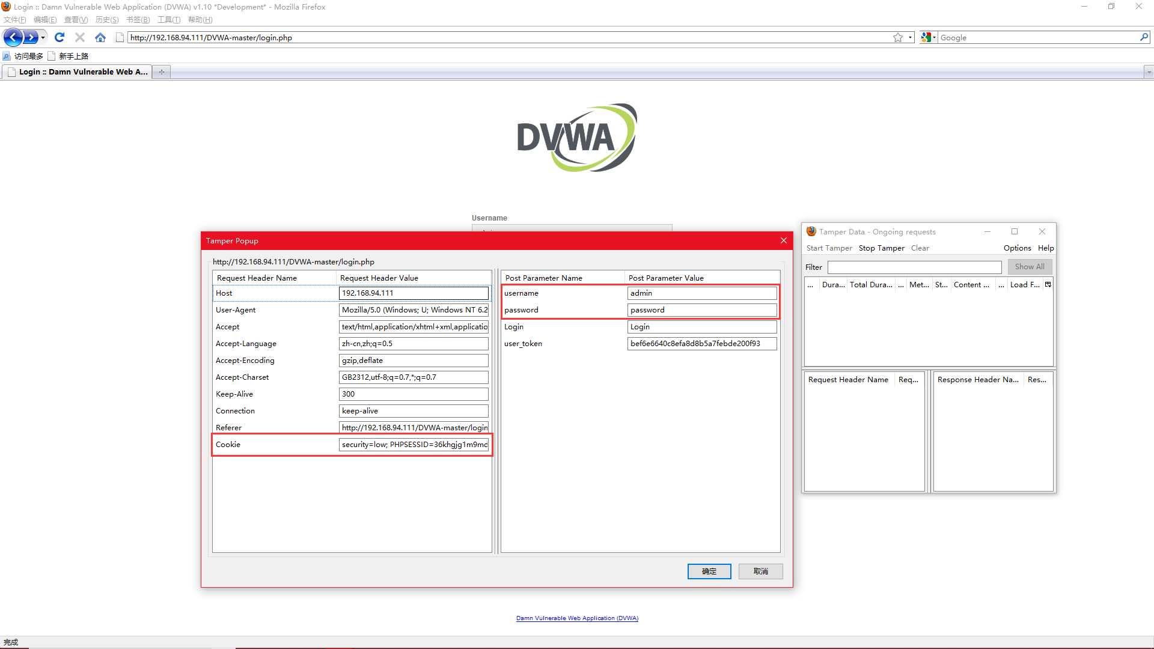The width and height of the screenshot is (1154, 649).
Task: Click the Tamper Data Filter input
Action: click(x=914, y=267)
